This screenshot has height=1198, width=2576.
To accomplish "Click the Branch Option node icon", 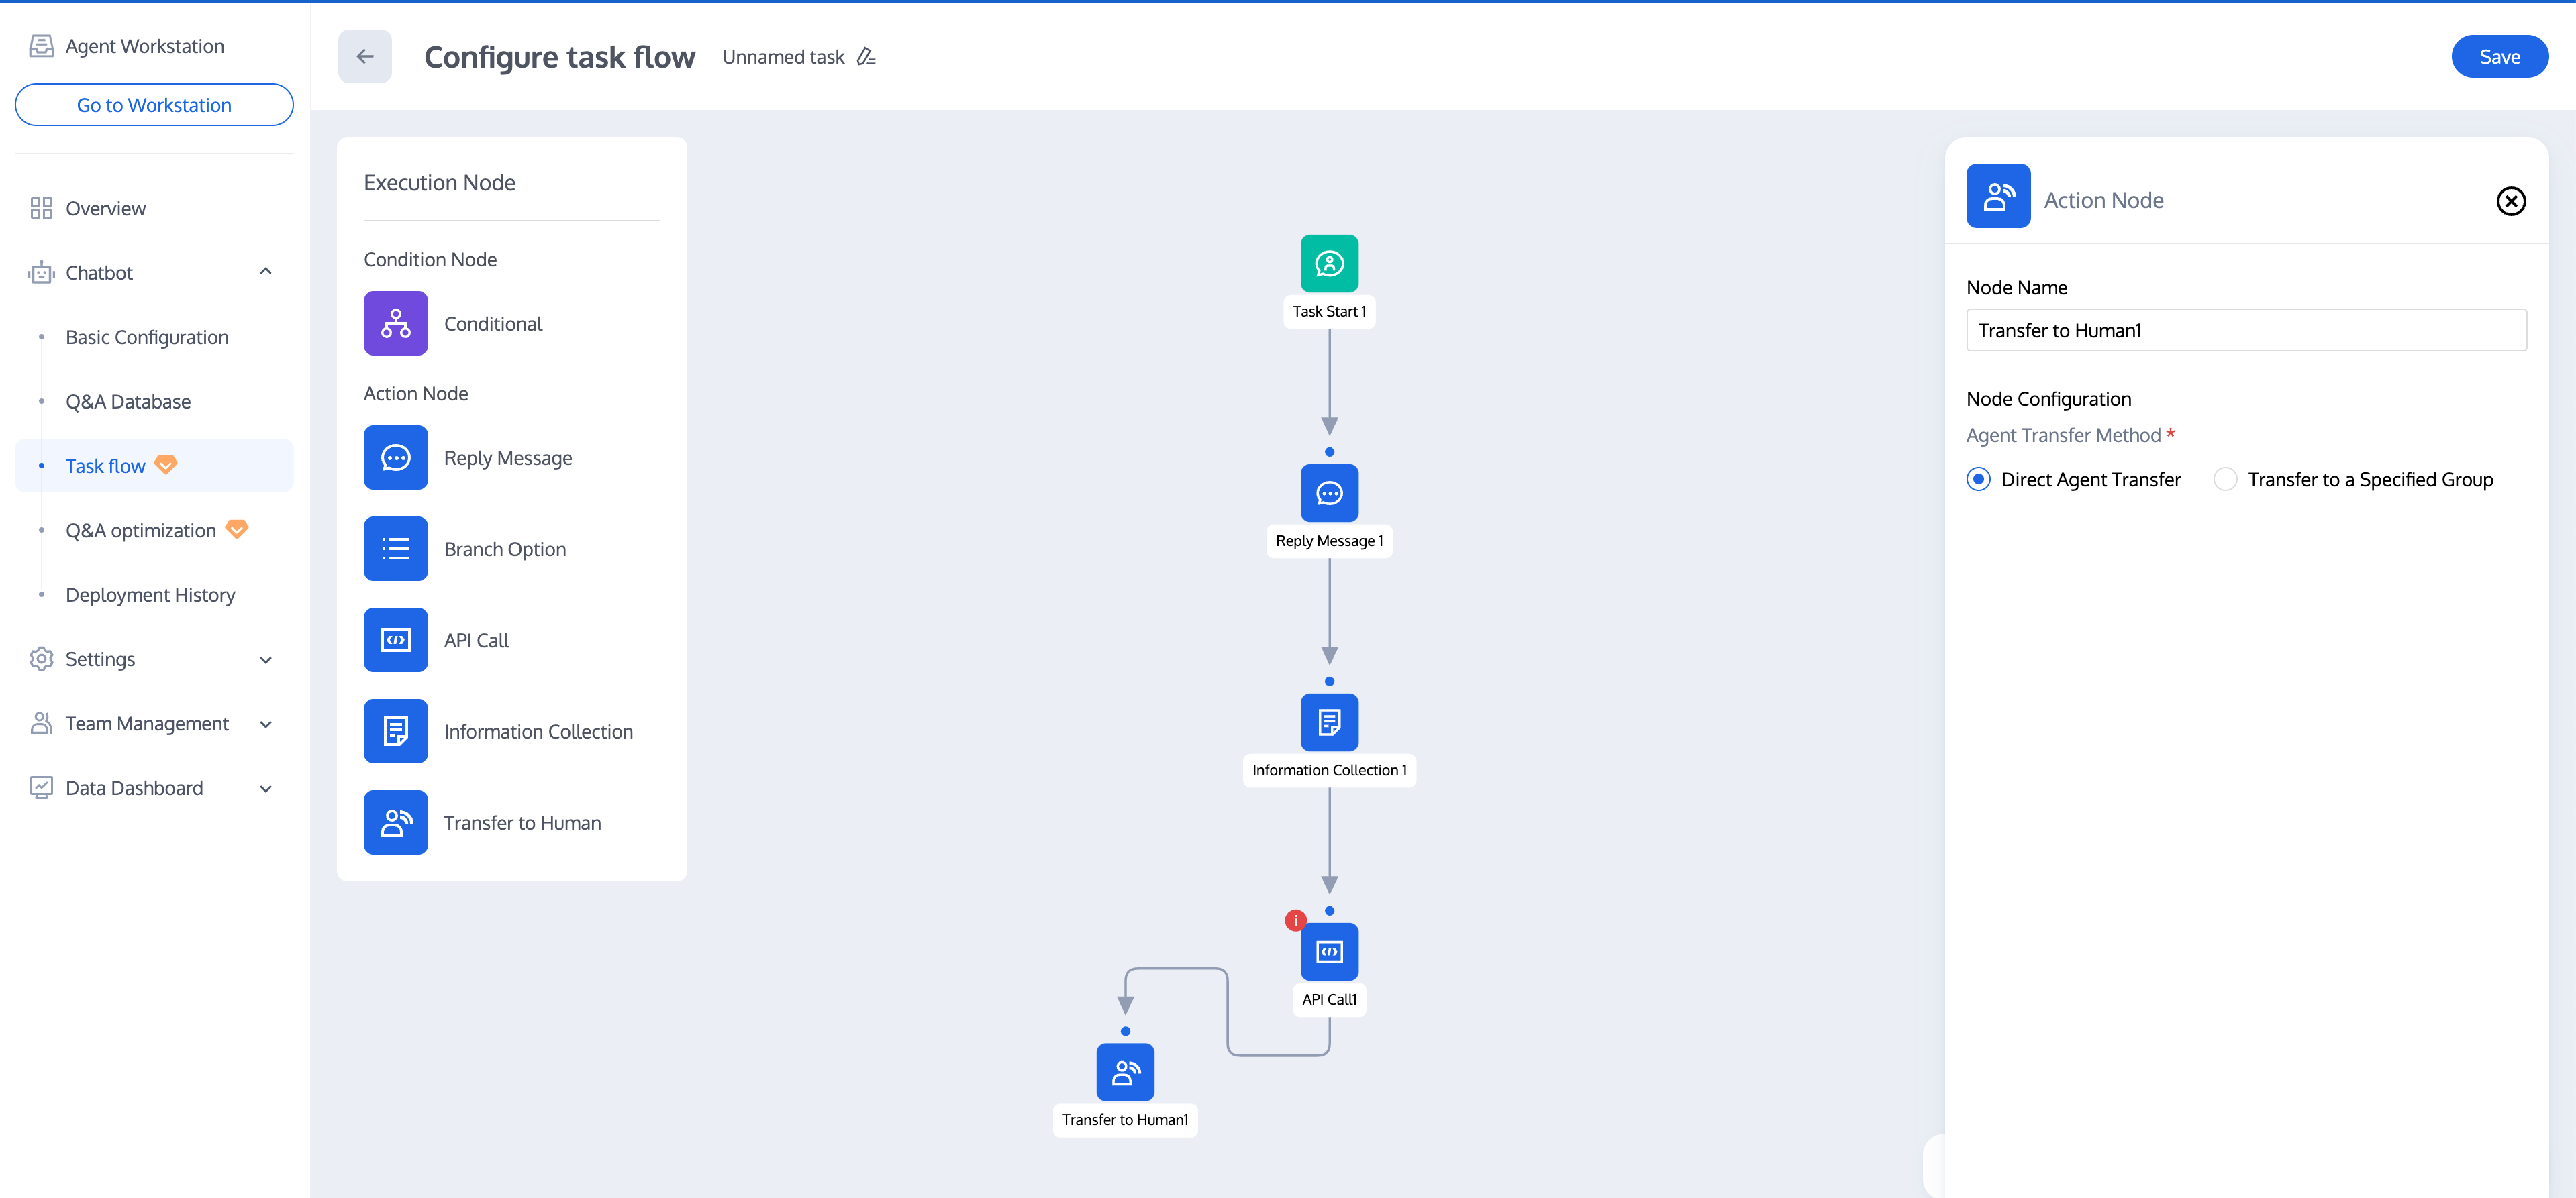I will 395,549.
